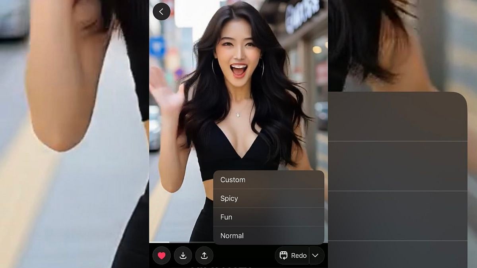The image size is (477, 268).
Task: Click the cut-off caption text below toolbar
Action: coord(221,267)
